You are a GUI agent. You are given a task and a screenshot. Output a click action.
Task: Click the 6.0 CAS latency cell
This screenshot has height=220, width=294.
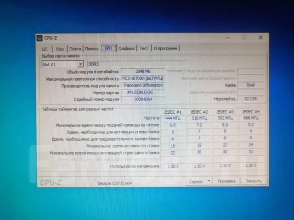173,125
